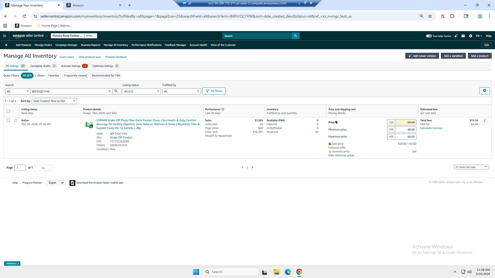The height and width of the screenshot is (278, 495).
Task: Open Seller Central settings gear
Action: click(470, 36)
